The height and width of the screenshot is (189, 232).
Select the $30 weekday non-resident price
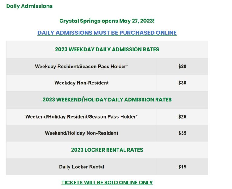click(182, 83)
